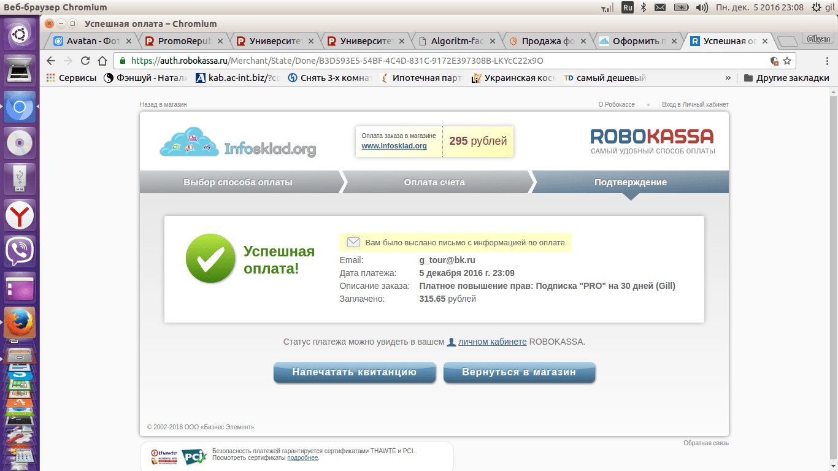Open the подробнее certificates link
Viewport: 838px width, 471px height.
coord(302,458)
